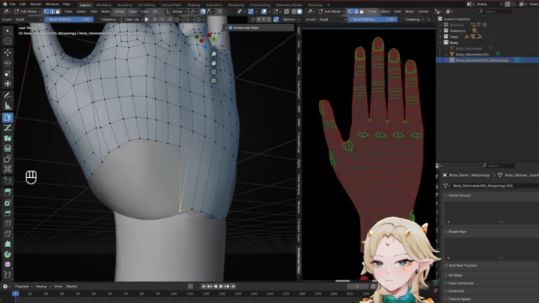Switch to the UV Editing workspace tab
Viewport: 539px width, 303px height.
pyautogui.click(x=147, y=5)
